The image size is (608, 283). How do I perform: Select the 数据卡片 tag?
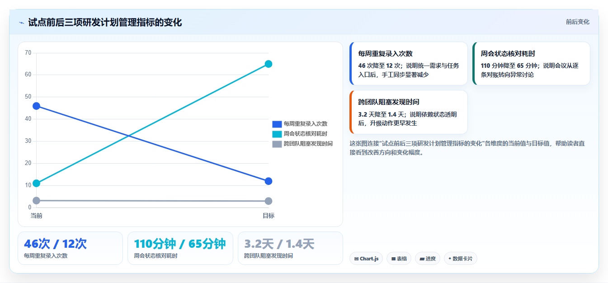click(x=460, y=259)
